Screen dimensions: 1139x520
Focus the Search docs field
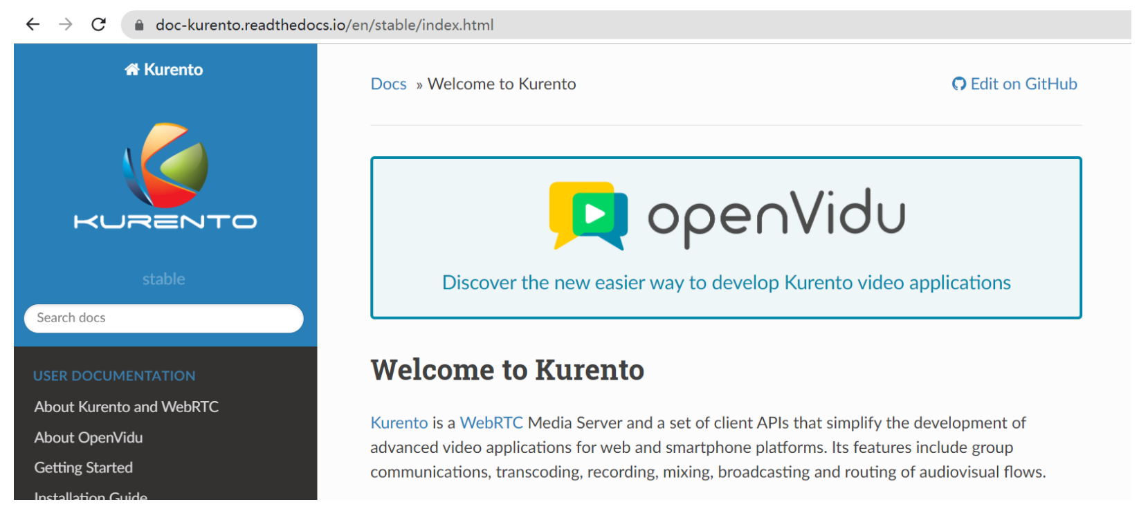coord(163,318)
